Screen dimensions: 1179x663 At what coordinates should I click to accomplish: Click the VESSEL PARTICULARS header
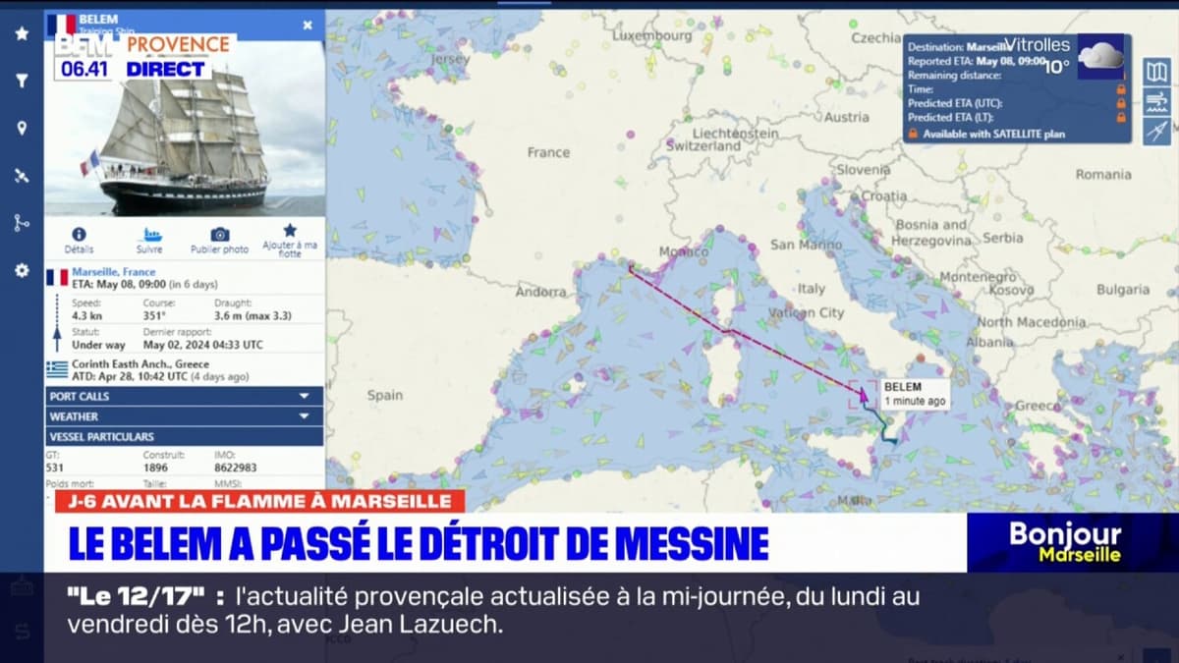pos(185,436)
